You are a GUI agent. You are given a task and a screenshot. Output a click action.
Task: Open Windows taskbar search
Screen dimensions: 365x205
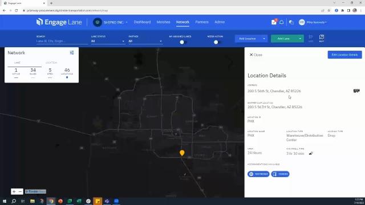[x=14, y=201]
